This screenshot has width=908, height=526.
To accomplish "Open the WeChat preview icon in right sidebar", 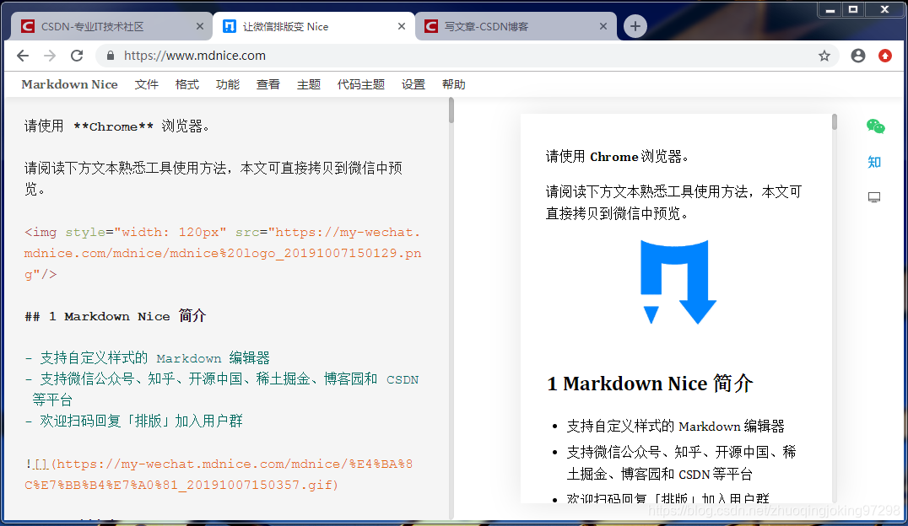I will point(875,125).
